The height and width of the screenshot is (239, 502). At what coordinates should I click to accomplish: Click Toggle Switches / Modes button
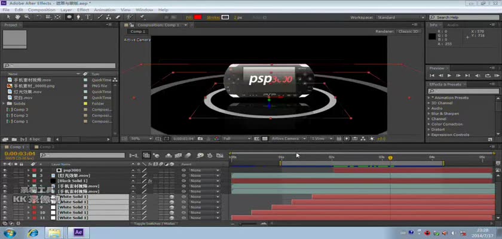154,223
